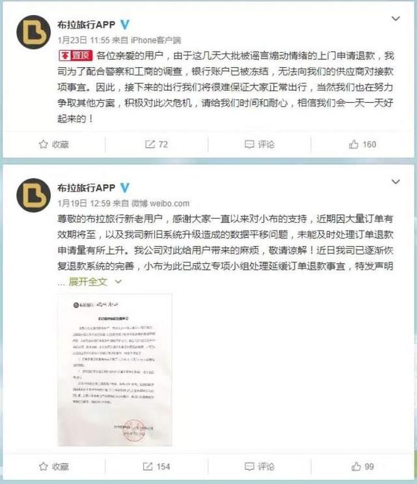Click the 微博 weibo.com source link
Viewport: 417px width, 484px height.
[x=160, y=203]
